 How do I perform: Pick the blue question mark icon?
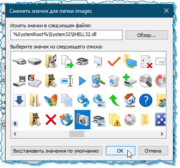(146, 100)
